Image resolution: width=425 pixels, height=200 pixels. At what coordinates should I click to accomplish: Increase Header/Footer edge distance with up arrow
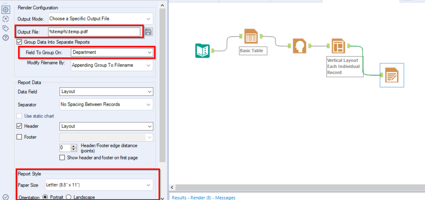point(74,146)
